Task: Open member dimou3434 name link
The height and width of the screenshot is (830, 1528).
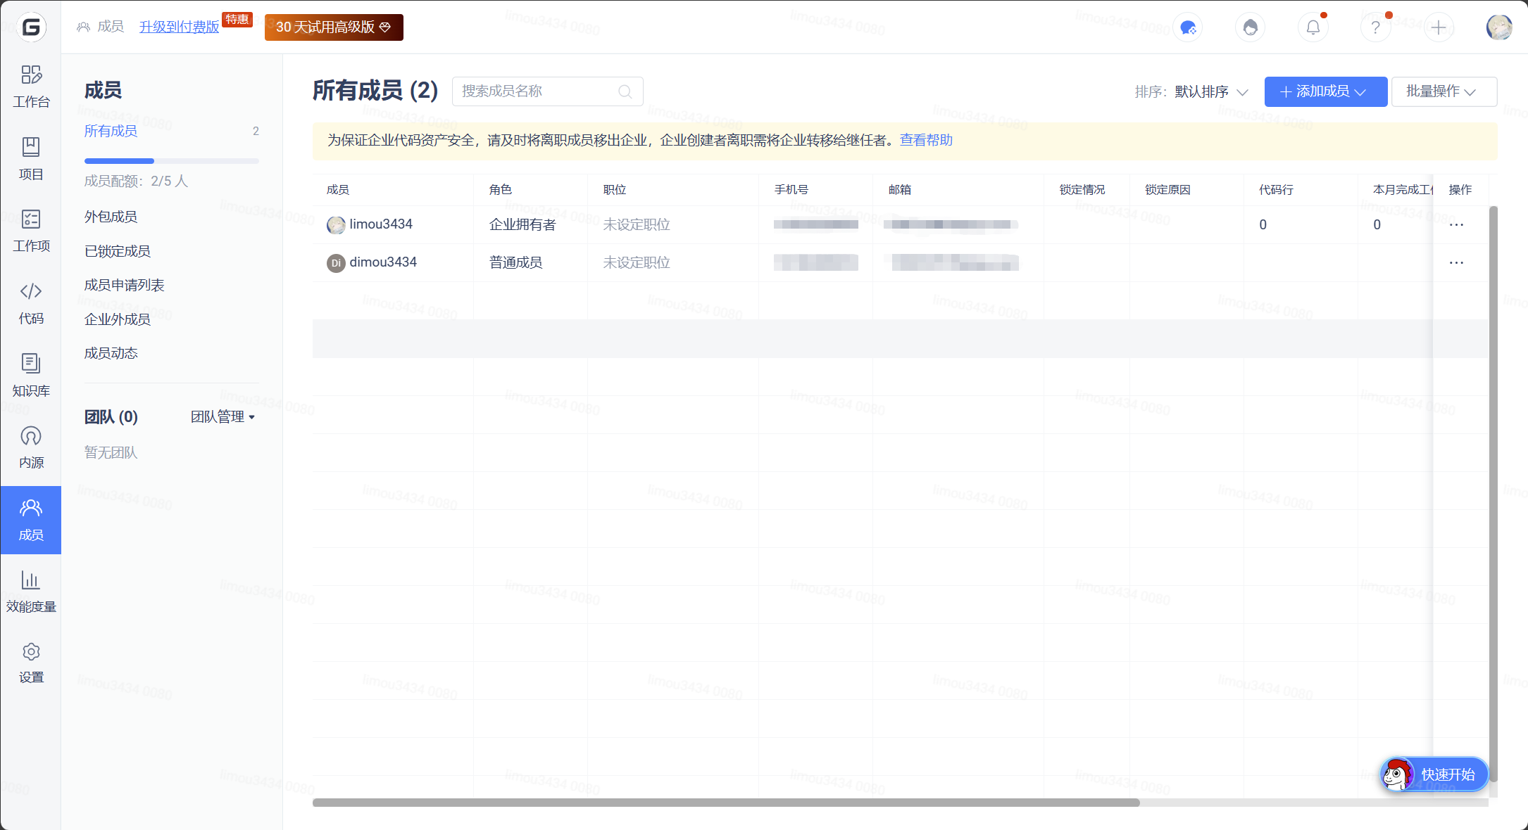Action: [383, 262]
